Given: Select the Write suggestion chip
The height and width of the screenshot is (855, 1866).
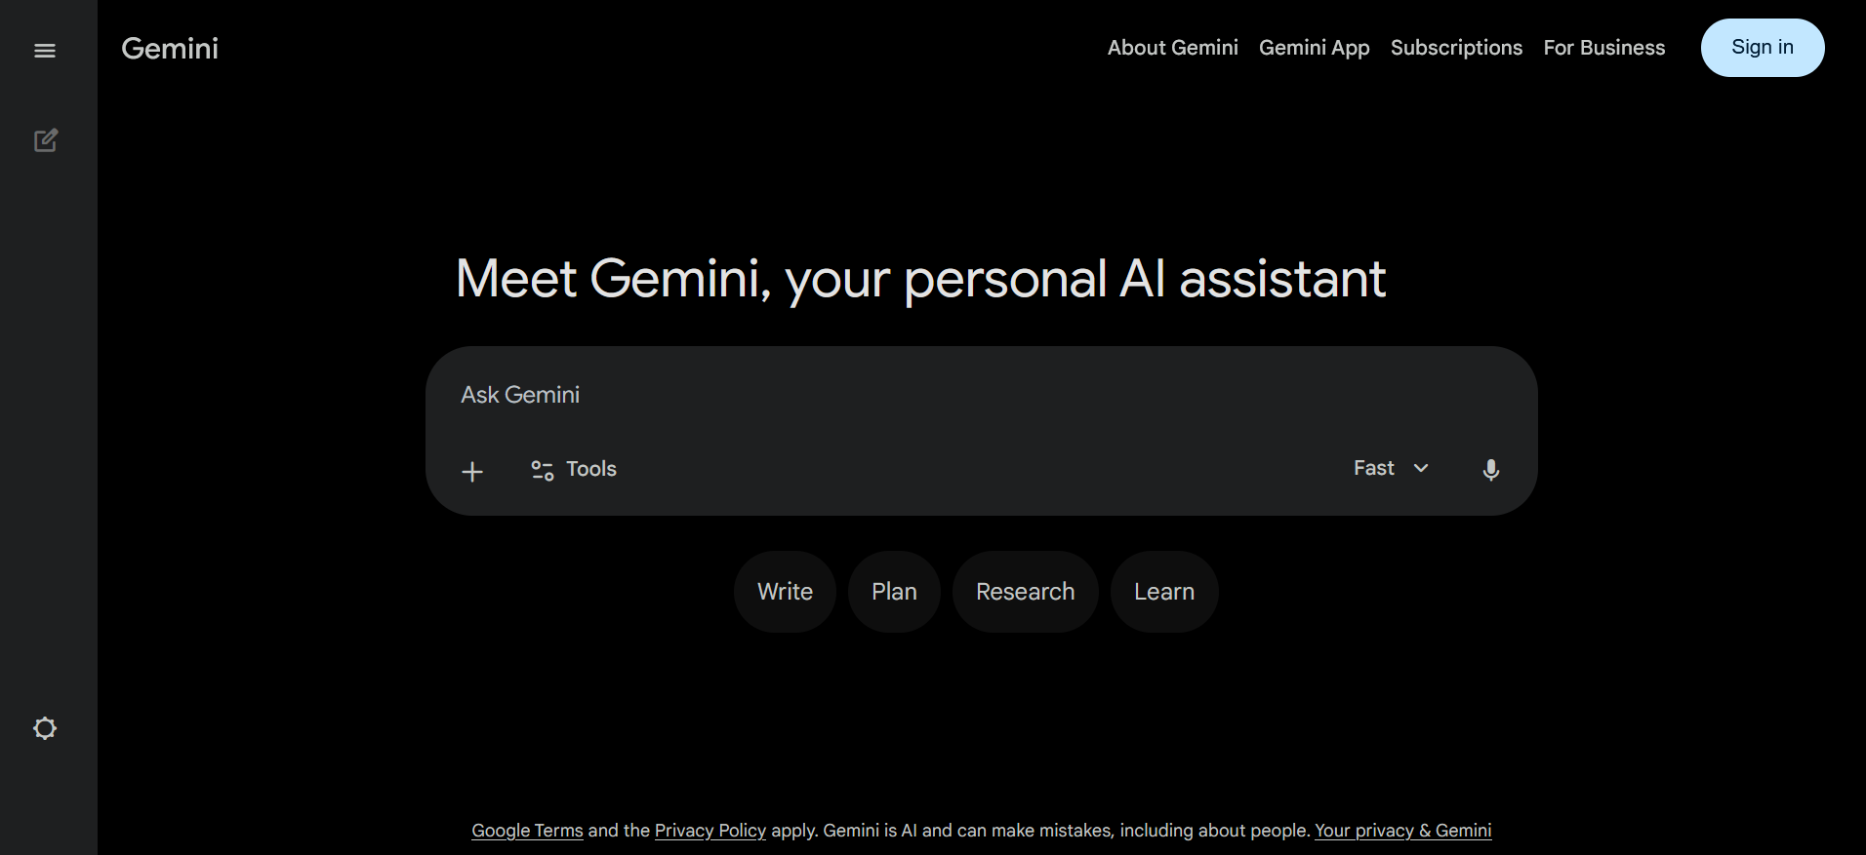Looking at the screenshot, I should click(785, 591).
